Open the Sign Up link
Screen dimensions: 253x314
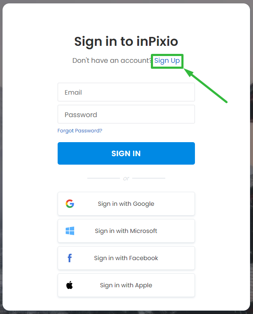pyautogui.click(x=167, y=61)
